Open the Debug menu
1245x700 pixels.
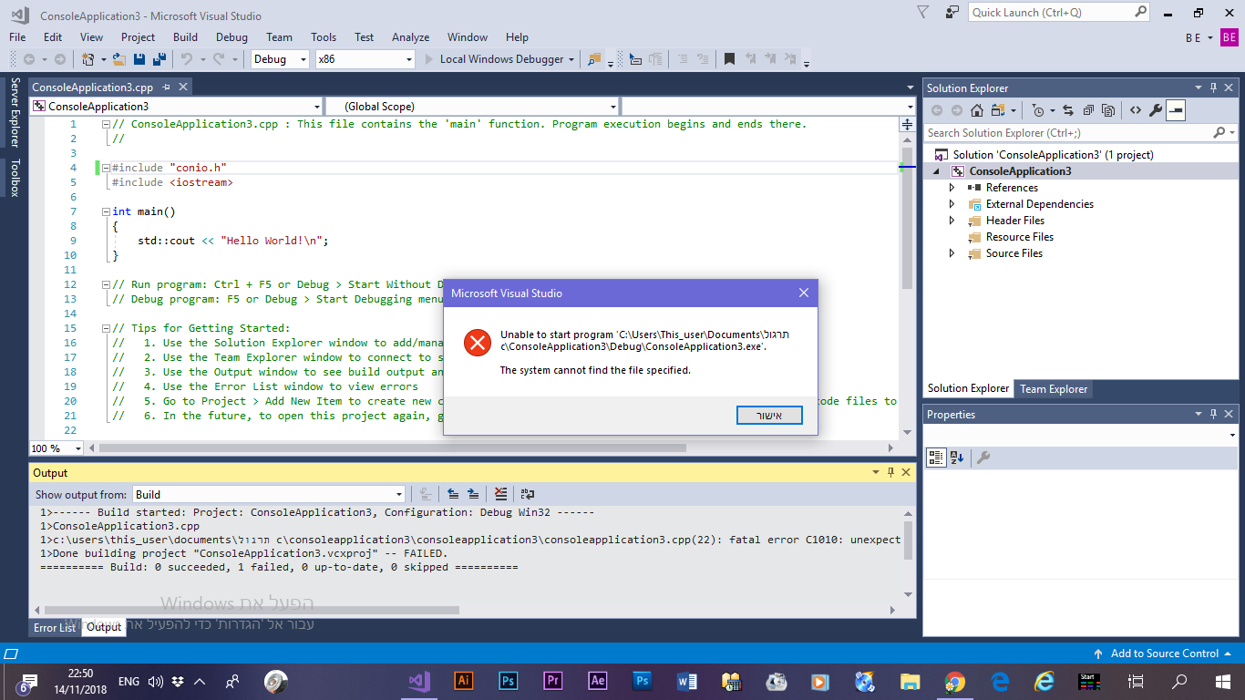(232, 37)
